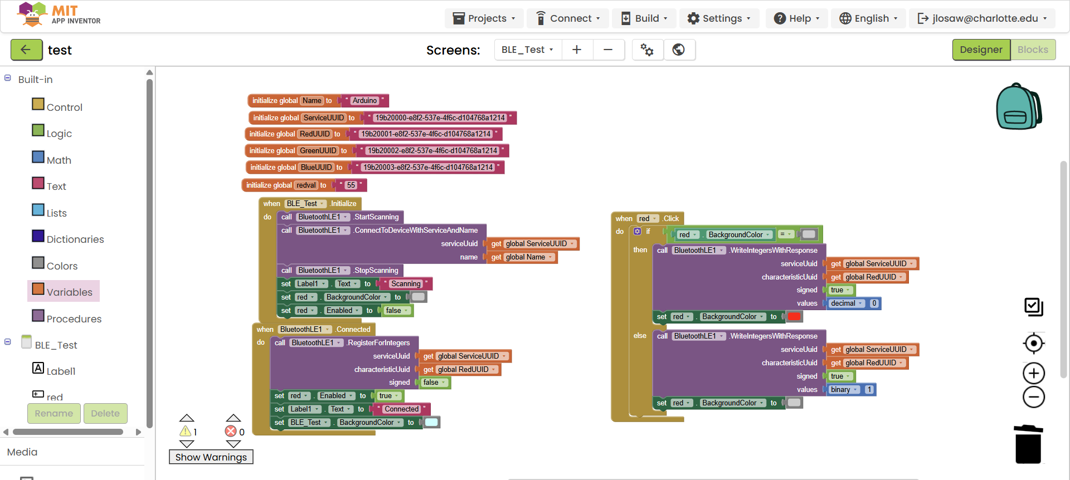
Task: Switch to Blocks view
Action: point(1033,50)
